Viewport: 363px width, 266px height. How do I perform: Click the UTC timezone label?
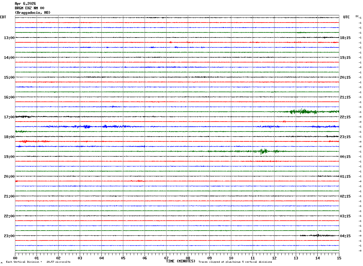[x=346, y=17]
